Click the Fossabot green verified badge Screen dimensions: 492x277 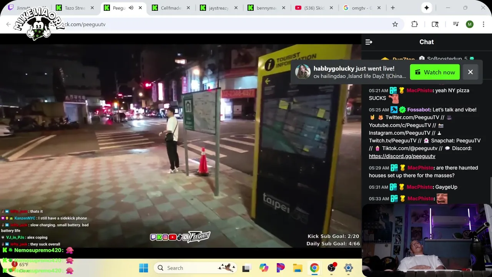coord(402,110)
